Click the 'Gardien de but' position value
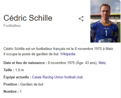121x98 pixels. pyautogui.click(x=32, y=84)
